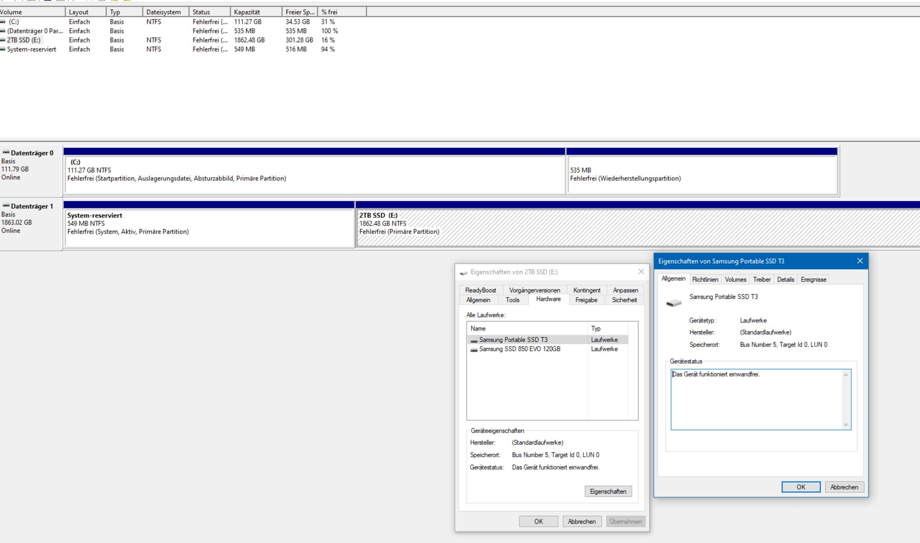
Task: Click the System-reserviert volume icon in the list
Action: point(3,49)
